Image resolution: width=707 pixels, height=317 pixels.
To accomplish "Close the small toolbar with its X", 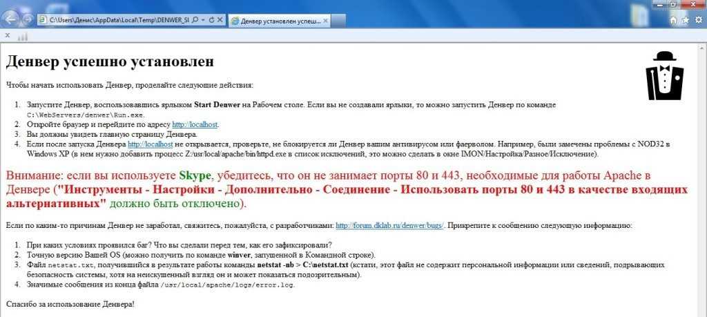I will 7,35.
